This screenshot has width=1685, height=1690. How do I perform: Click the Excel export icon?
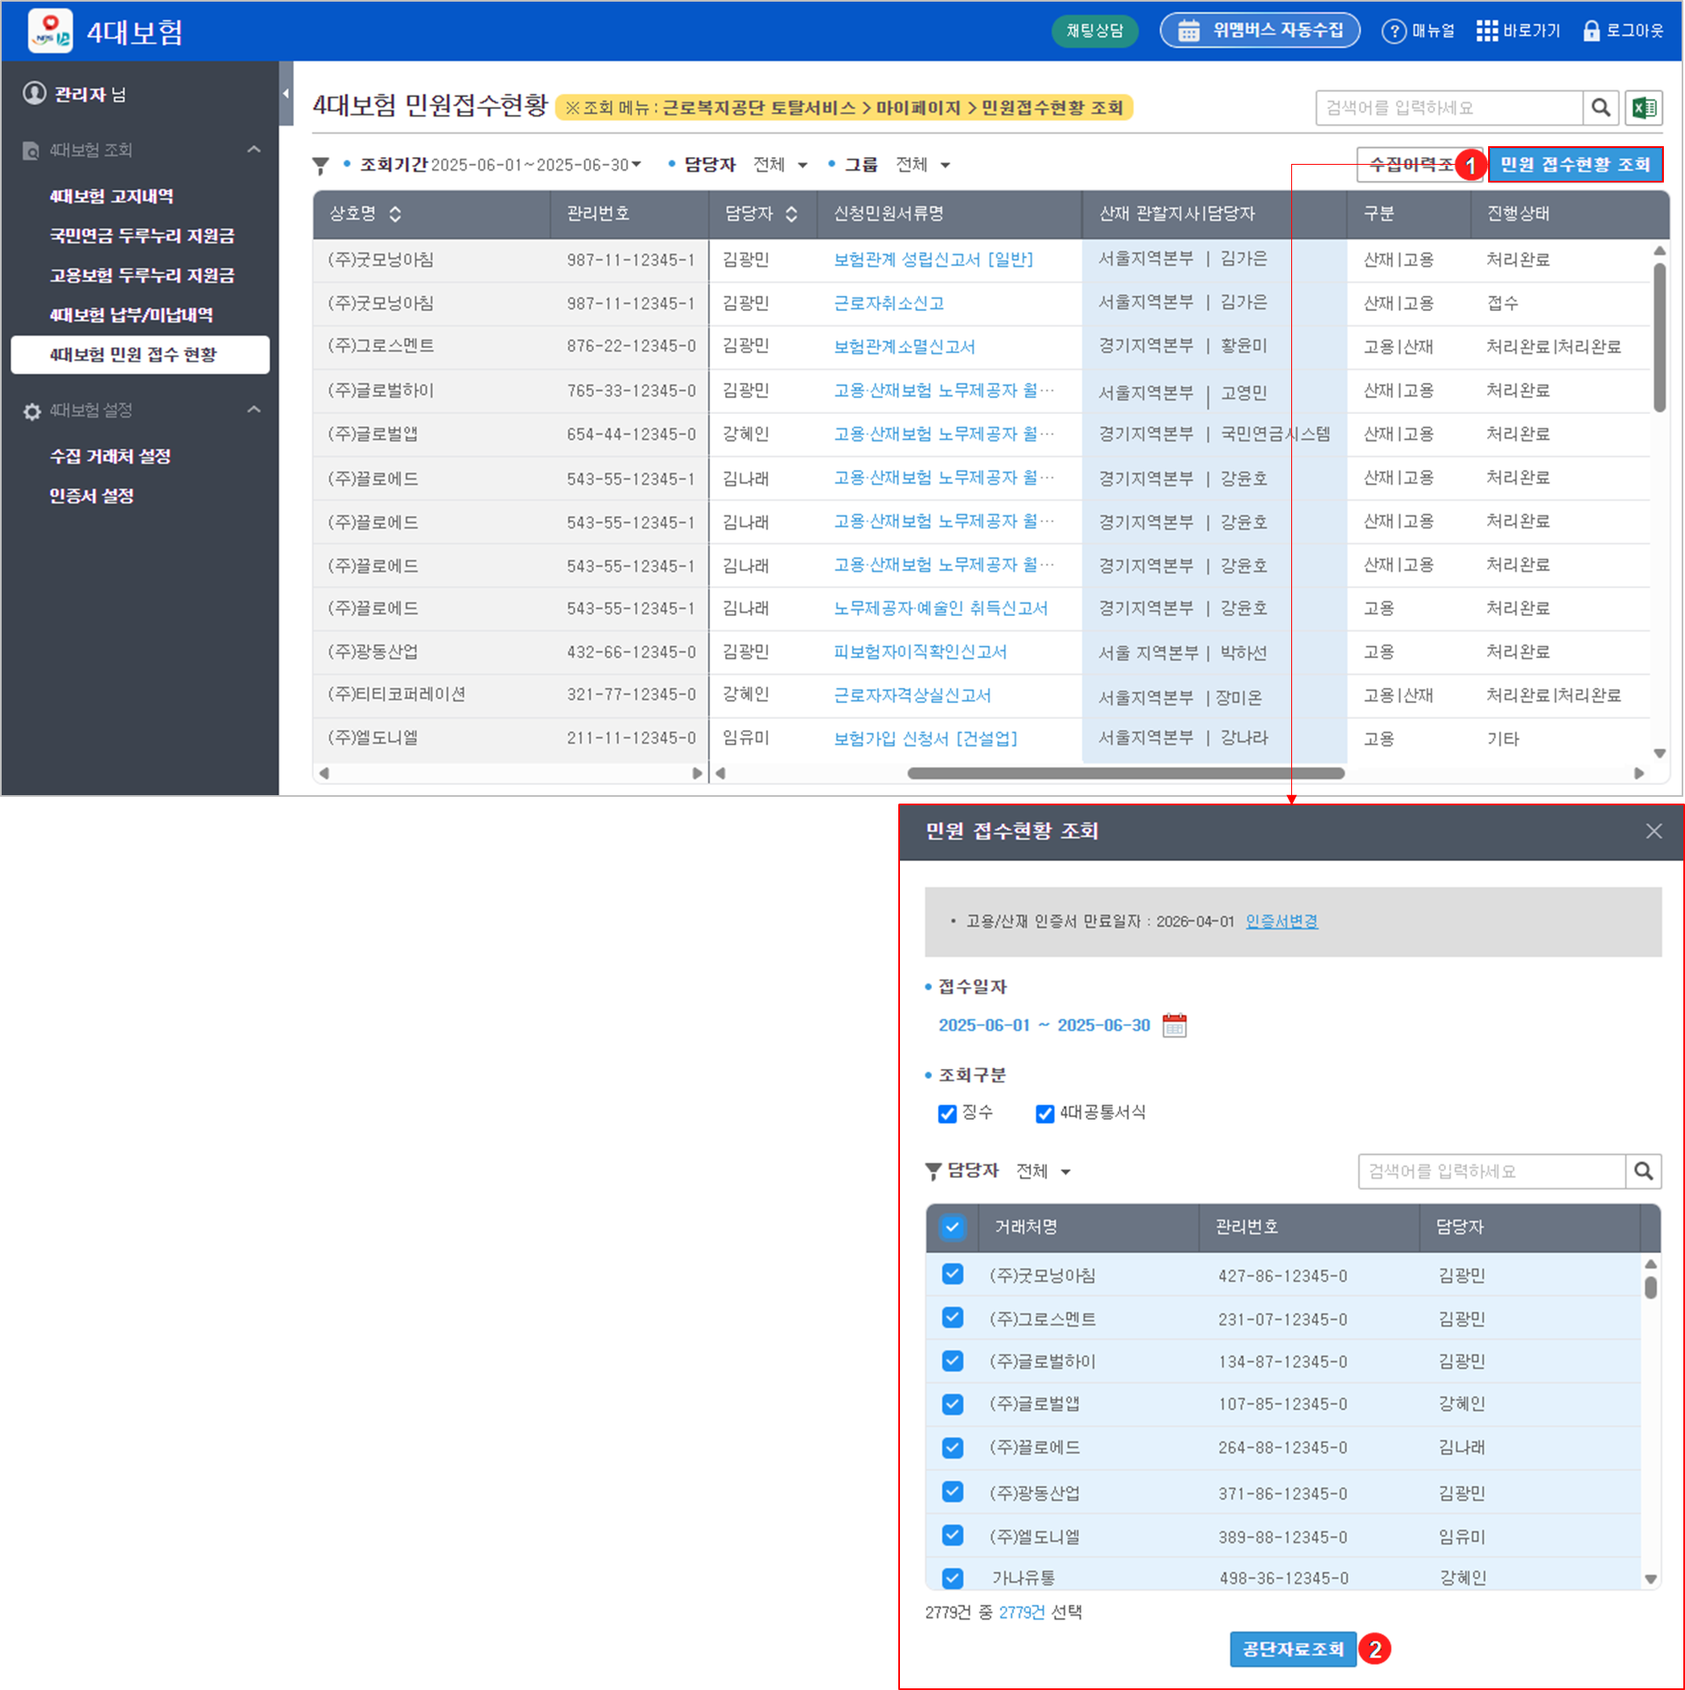click(1644, 107)
